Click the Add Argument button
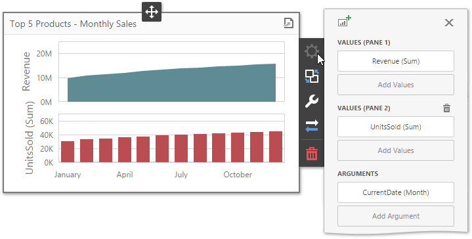 click(x=396, y=216)
